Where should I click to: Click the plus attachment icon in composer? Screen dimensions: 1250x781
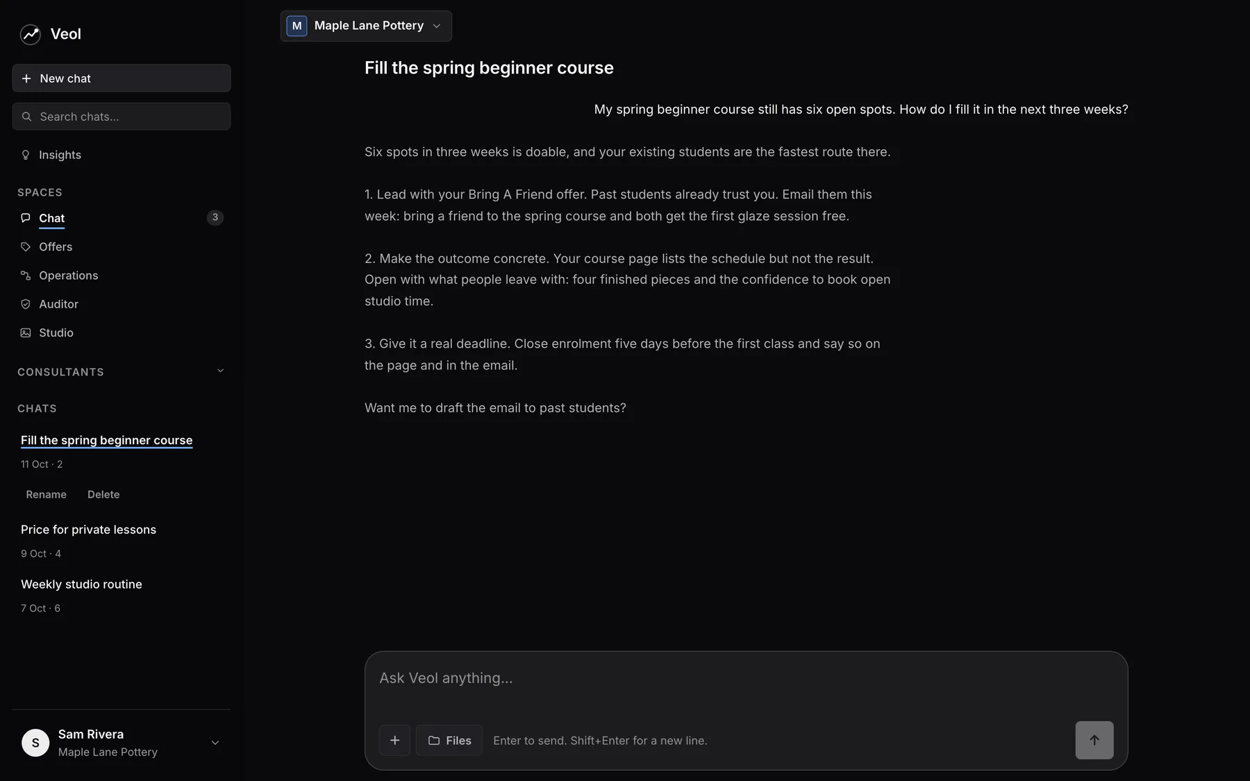[x=394, y=740]
